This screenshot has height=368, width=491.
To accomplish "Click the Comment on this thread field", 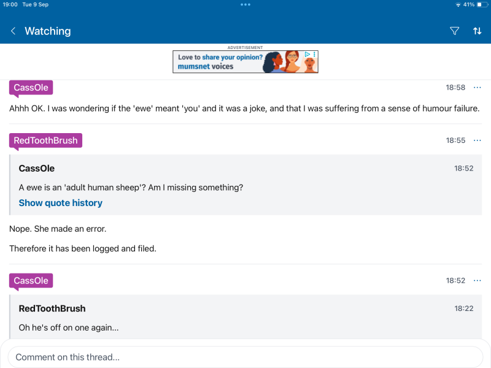I will [x=245, y=357].
